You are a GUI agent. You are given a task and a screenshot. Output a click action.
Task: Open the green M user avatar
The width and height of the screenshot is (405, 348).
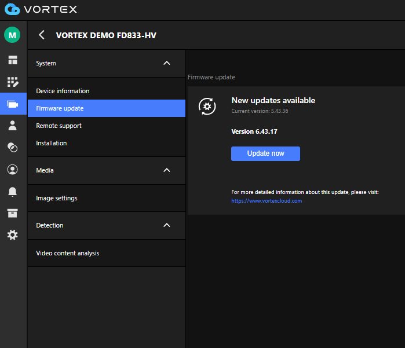pyautogui.click(x=12, y=35)
